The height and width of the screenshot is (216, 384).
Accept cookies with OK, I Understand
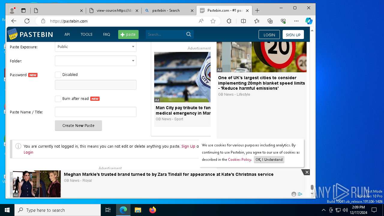tap(269, 160)
